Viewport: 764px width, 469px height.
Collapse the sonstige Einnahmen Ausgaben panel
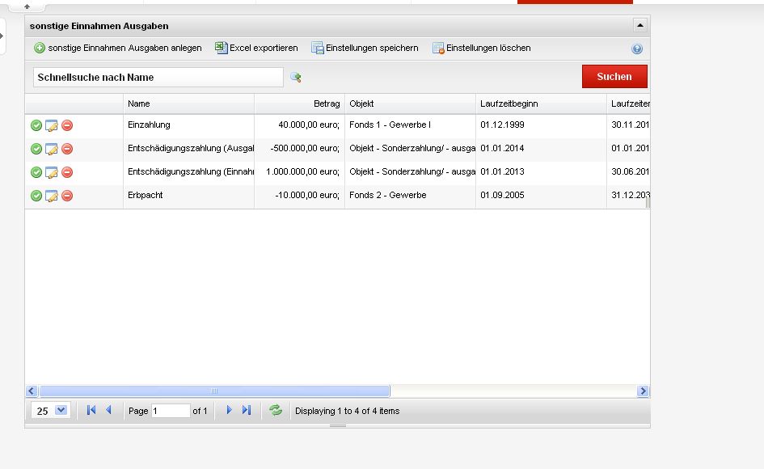click(x=639, y=26)
